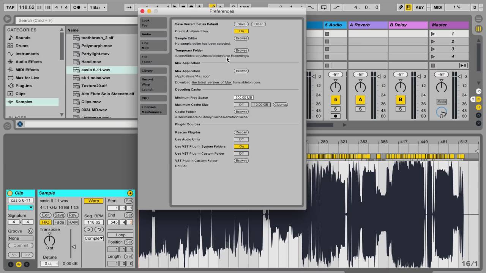Click the Sample panel's yellow arrow icon
Screen dimensions: 486x273
130,193
